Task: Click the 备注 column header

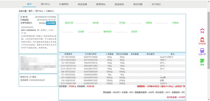Action: click(172, 54)
